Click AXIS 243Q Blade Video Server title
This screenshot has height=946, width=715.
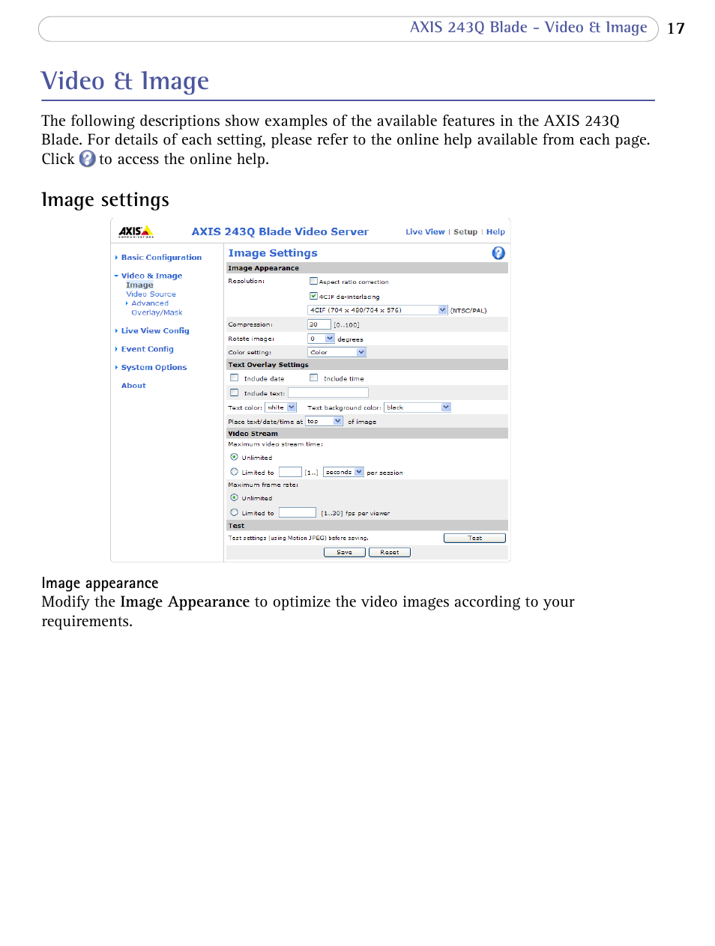tap(280, 232)
